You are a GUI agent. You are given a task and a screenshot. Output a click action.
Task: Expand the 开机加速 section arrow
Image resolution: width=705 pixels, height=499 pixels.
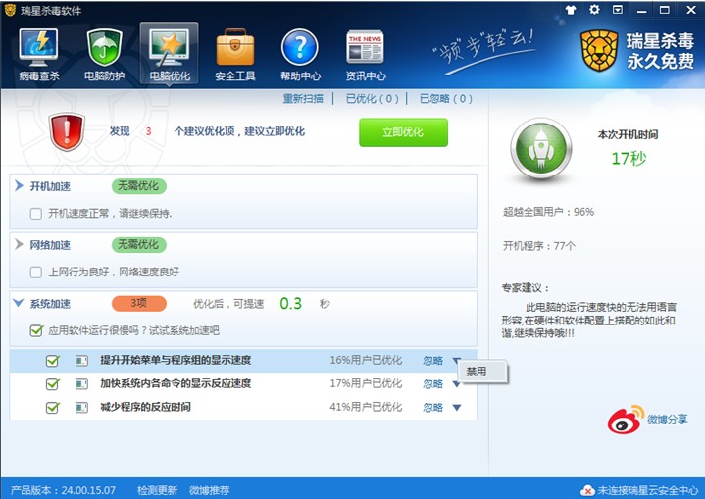19,185
